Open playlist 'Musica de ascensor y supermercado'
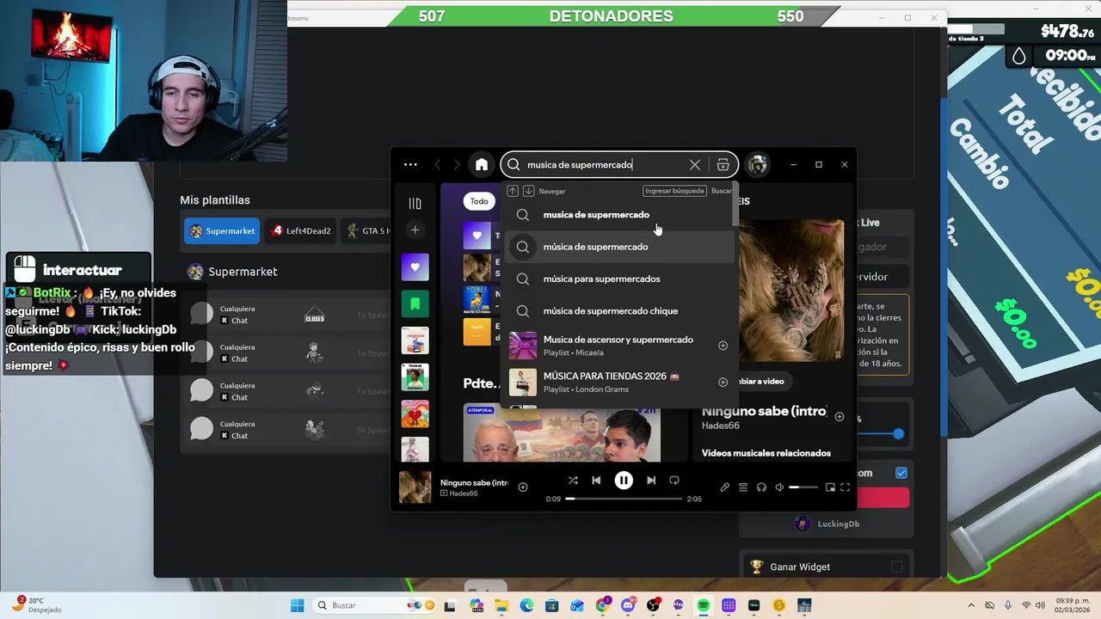 coord(620,346)
